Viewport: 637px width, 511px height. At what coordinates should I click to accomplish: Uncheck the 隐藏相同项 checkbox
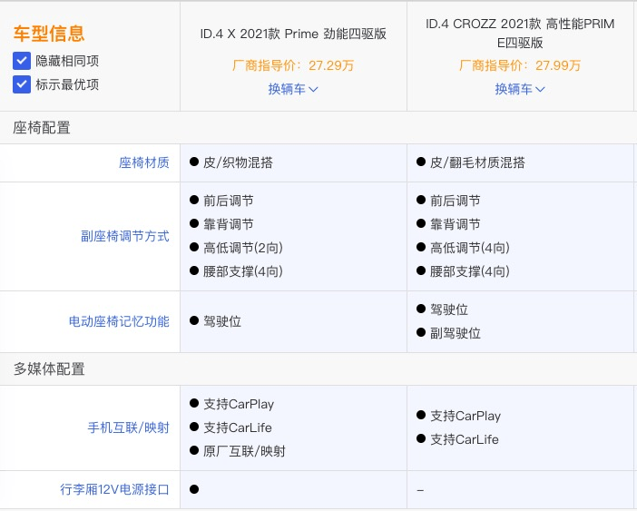click(22, 61)
